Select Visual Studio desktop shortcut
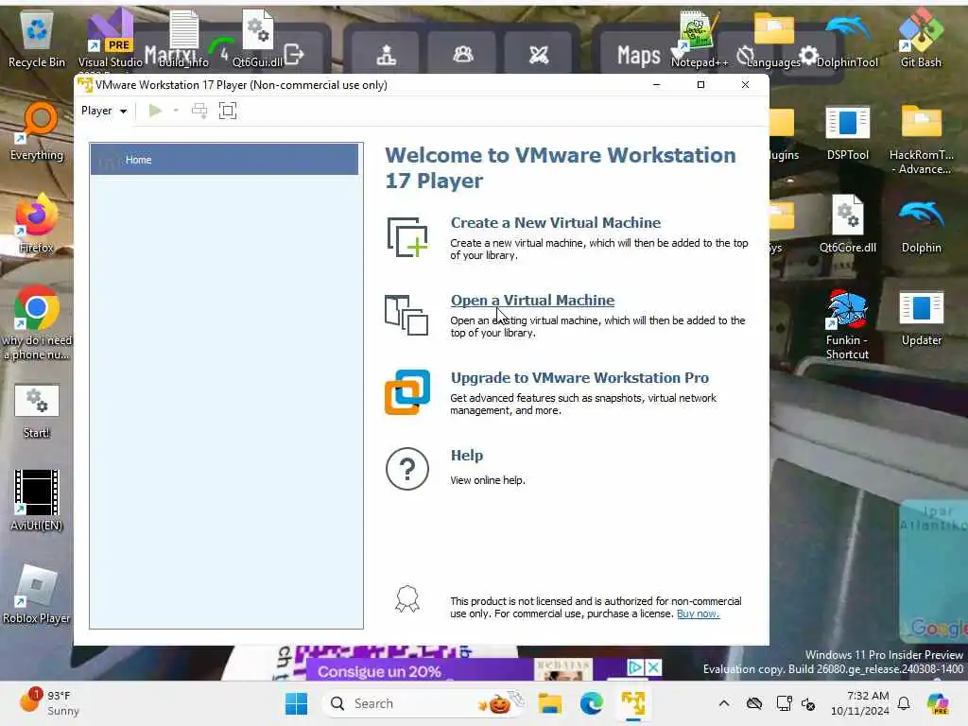The image size is (968, 726). pyautogui.click(x=111, y=39)
